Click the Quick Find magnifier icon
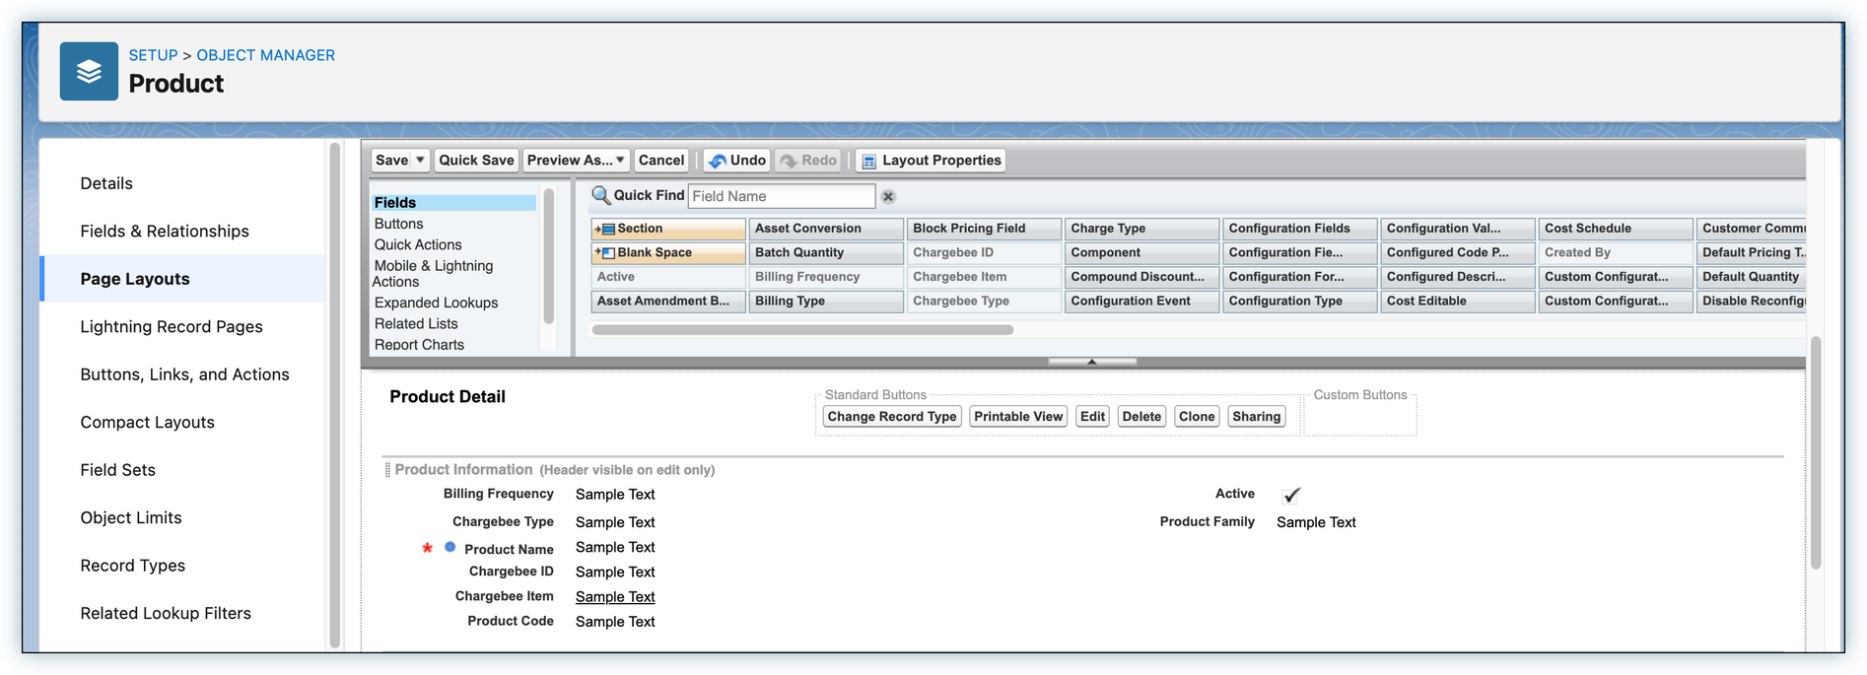 (600, 195)
